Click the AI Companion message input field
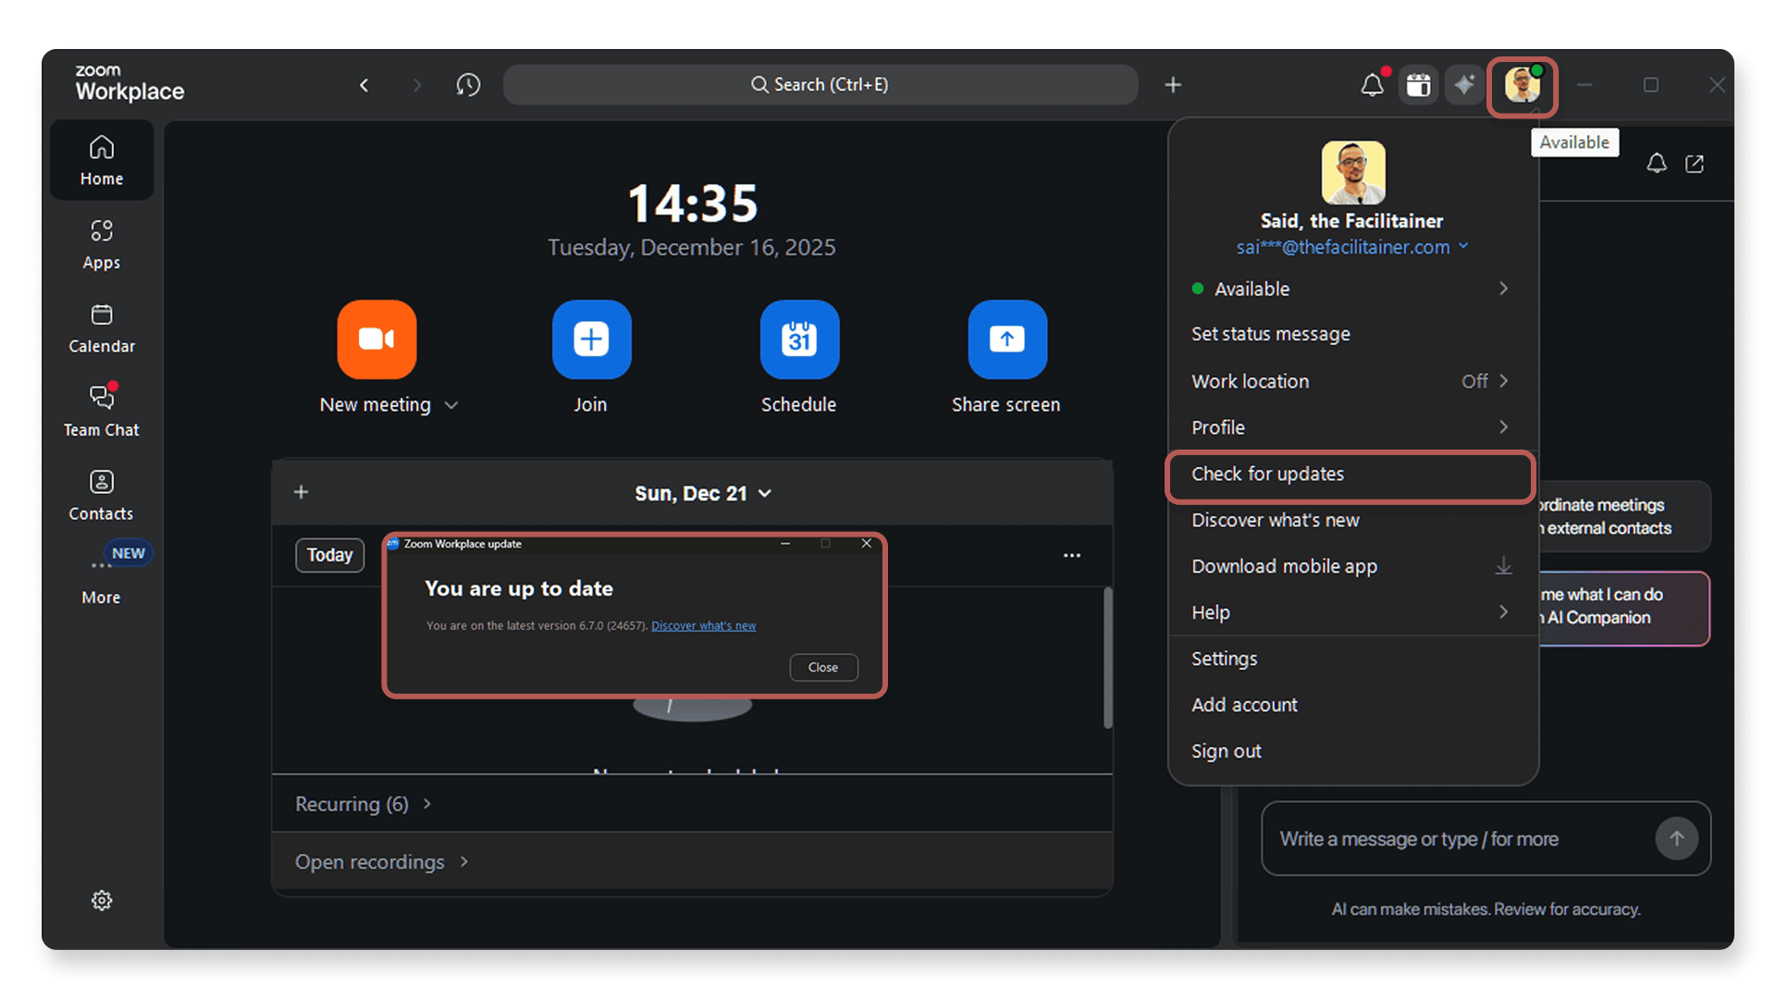The width and height of the screenshot is (1776, 999). (x=1457, y=839)
